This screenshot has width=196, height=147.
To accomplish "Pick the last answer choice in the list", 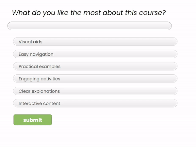I will [95, 103].
